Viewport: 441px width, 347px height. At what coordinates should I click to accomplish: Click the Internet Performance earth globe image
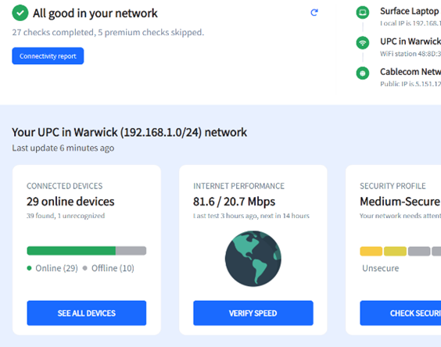pyautogui.click(x=253, y=259)
